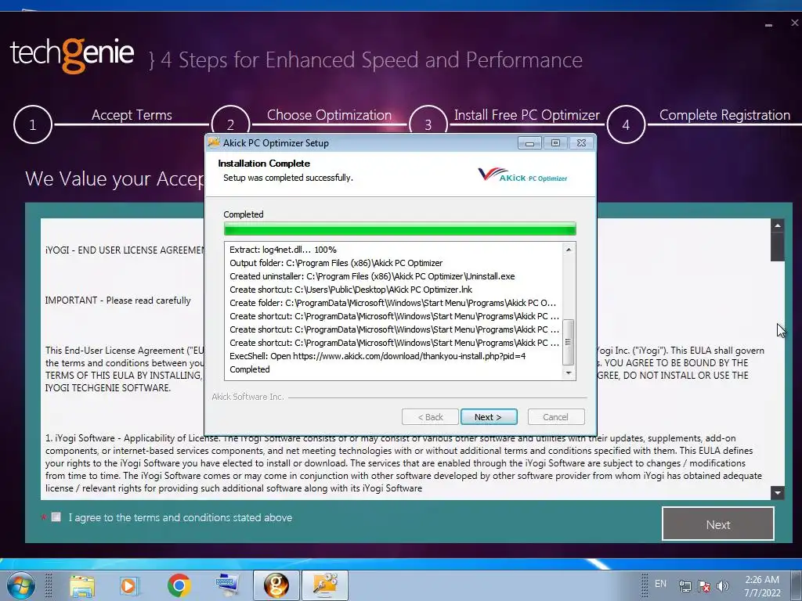Close the Akick Setup dialog
The width and height of the screenshot is (802, 601).
pos(582,143)
